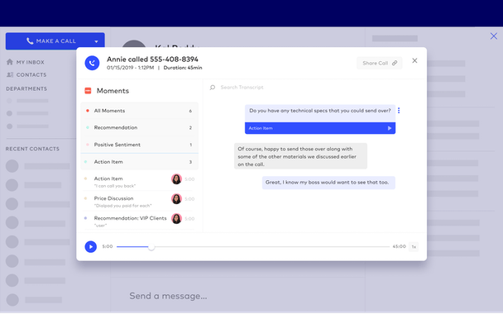Screen dimensions: 503x314
Task: Open My Inbox in the sidebar
Action: click(x=26, y=62)
